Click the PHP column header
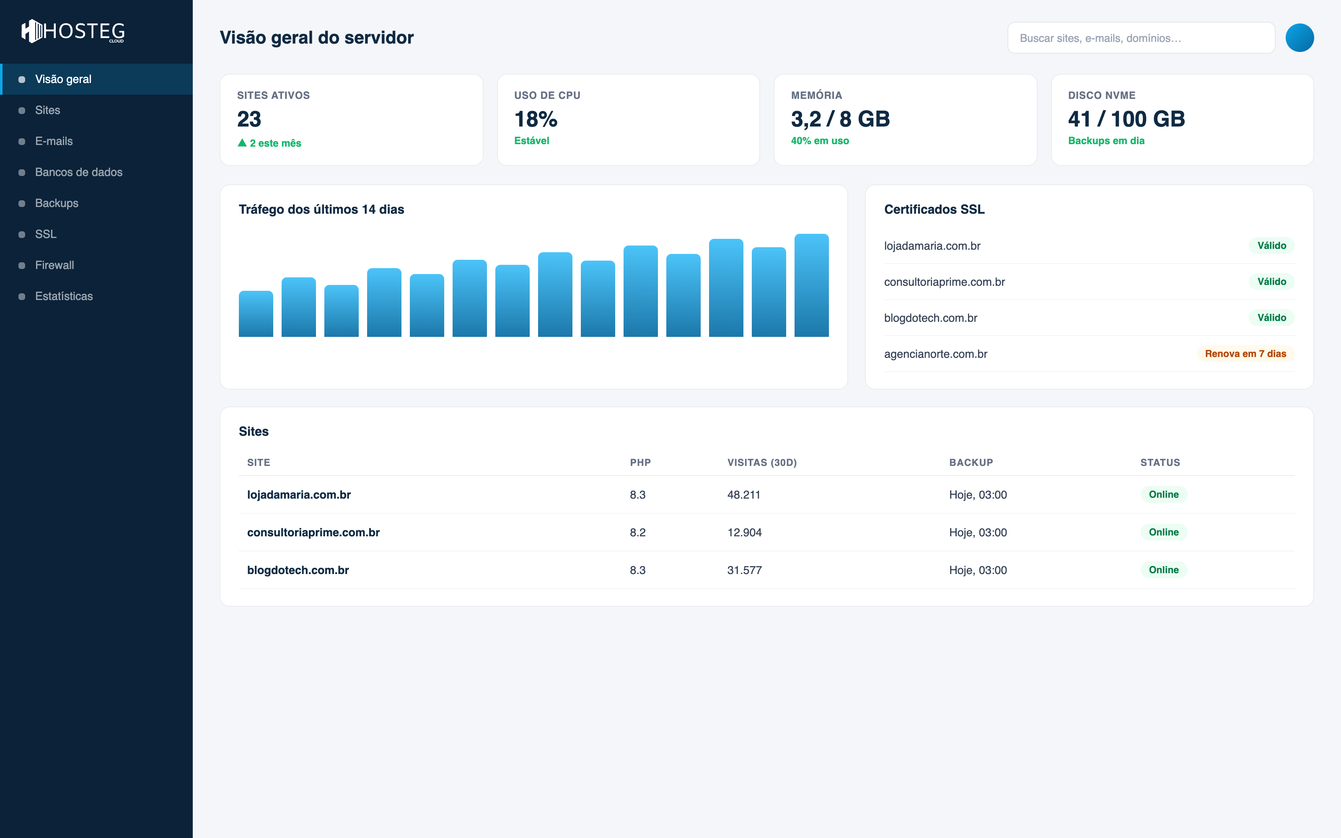This screenshot has height=838, width=1341. coord(640,463)
